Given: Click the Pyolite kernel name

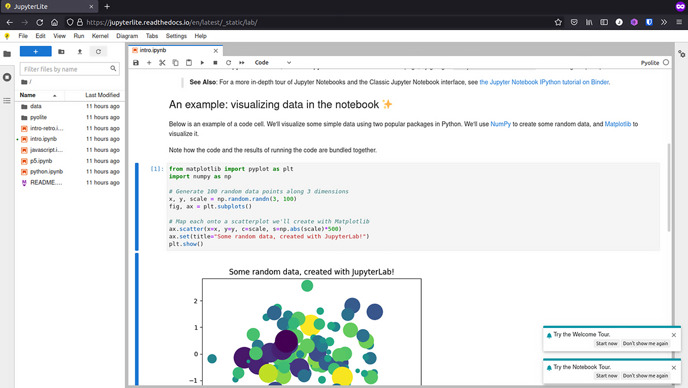Looking at the screenshot, I should click(x=650, y=62).
